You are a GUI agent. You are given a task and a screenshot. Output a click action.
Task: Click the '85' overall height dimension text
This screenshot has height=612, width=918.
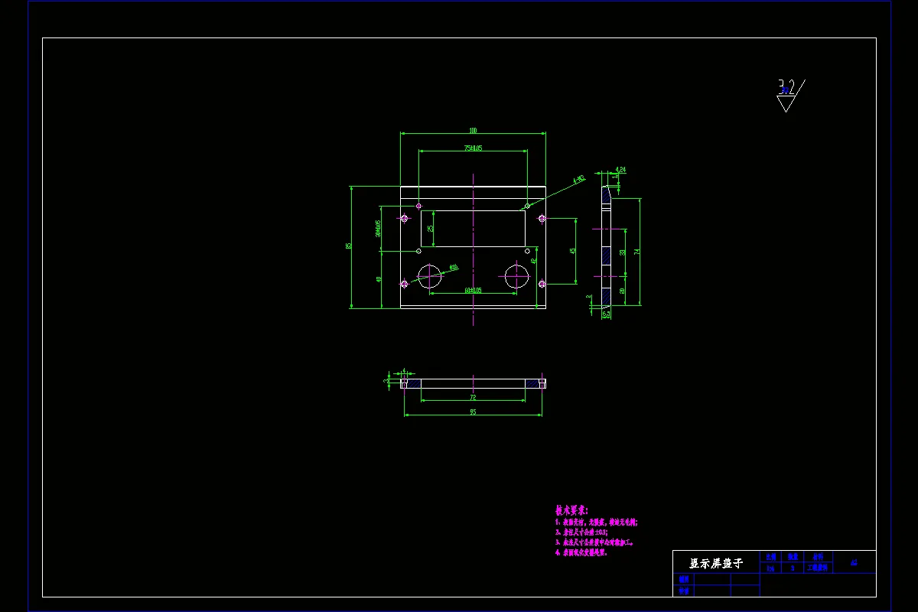tap(348, 246)
